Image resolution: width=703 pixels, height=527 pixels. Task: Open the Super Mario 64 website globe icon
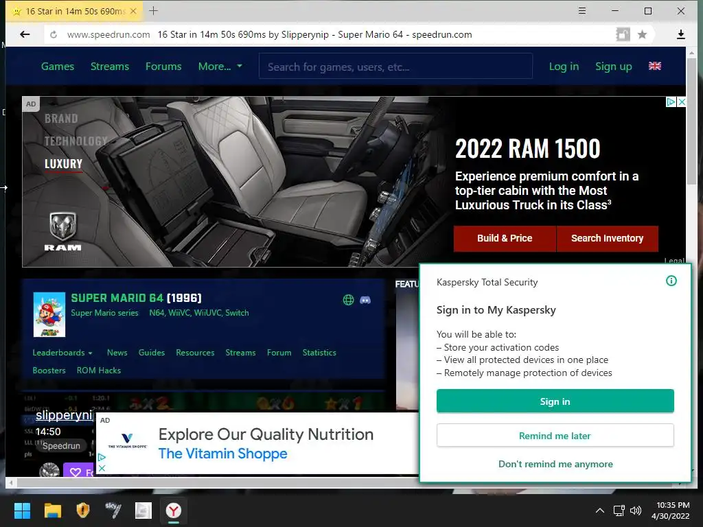[x=348, y=300]
